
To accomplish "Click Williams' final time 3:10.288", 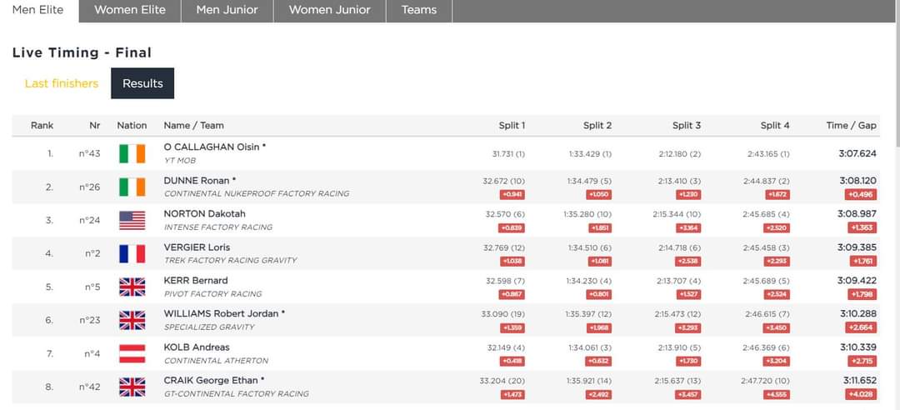I will (858, 314).
